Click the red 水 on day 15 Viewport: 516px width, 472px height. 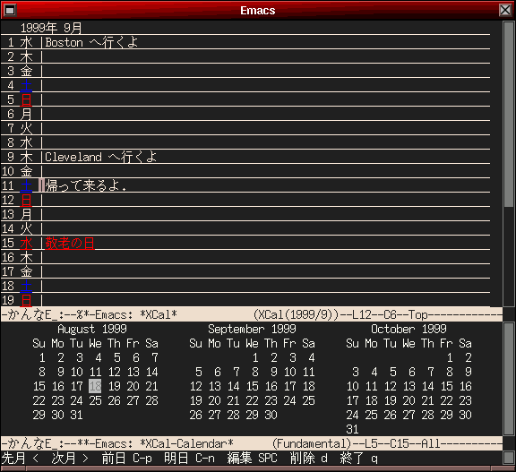coord(26,243)
